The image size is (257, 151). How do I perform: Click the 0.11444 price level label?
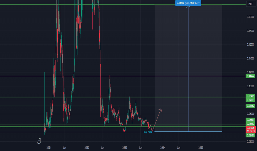point(250,76)
